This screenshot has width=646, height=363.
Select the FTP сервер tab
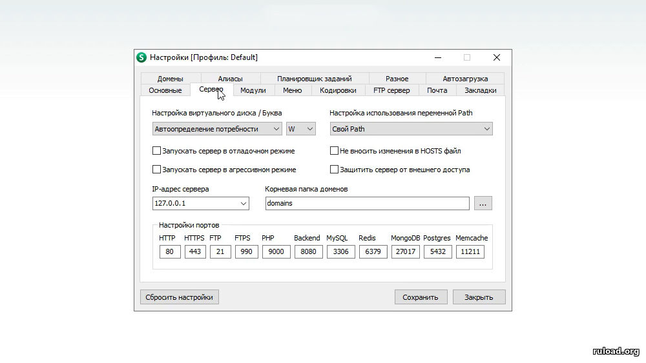coord(391,90)
